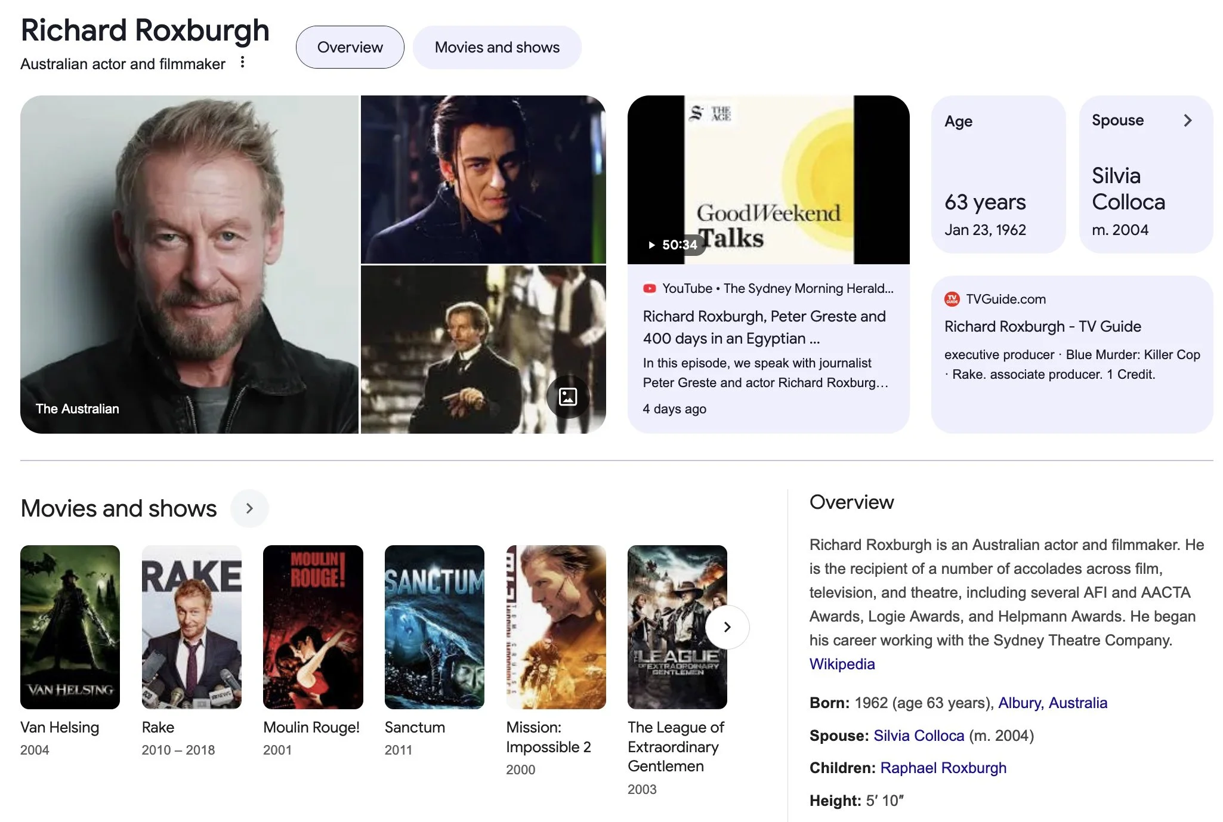Image resolution: width=1223 pixels, height=822 pixels.
Task: Click the Sanctum movie poster
Action: (x=434, y=627)
